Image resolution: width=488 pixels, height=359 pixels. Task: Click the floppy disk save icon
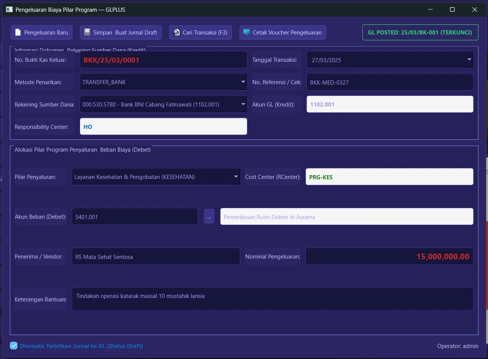[87, 33]
